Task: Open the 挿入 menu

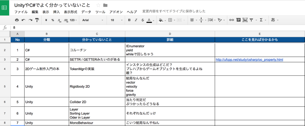Action: (56, 12)
